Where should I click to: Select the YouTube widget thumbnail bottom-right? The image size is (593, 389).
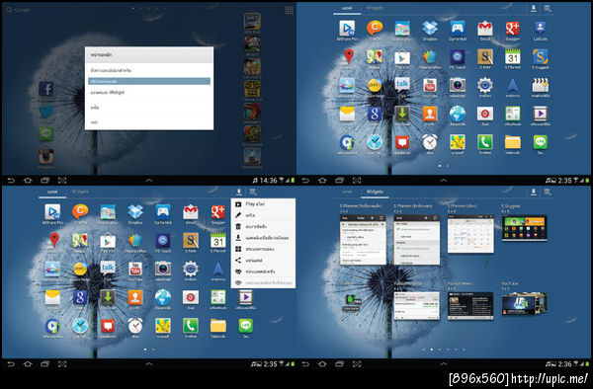click(524, 304)
